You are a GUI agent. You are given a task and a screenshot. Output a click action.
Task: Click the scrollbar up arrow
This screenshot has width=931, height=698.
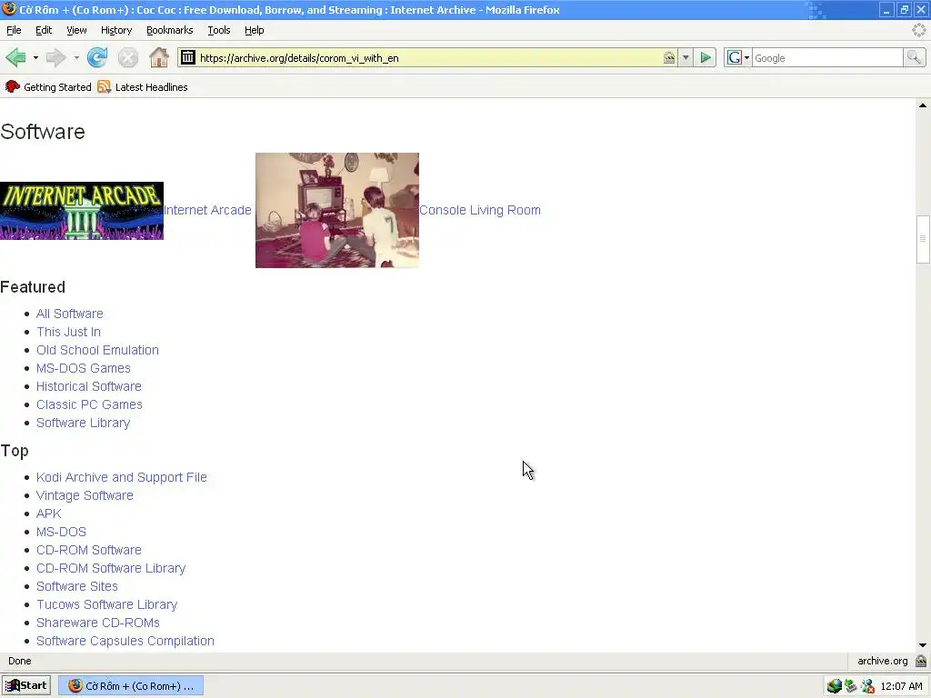coord(923,105)
